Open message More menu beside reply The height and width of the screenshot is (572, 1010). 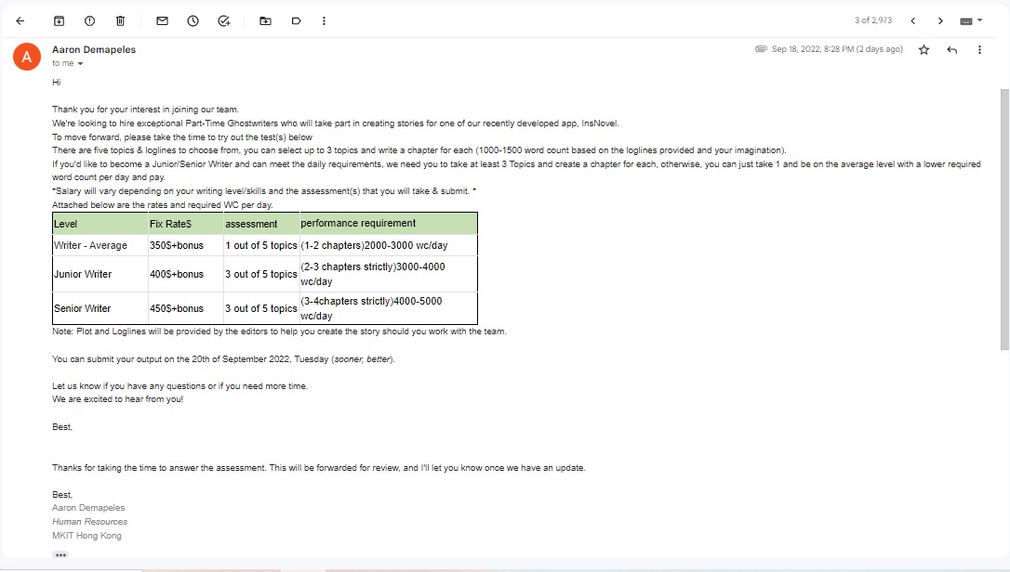click(979, 50)
